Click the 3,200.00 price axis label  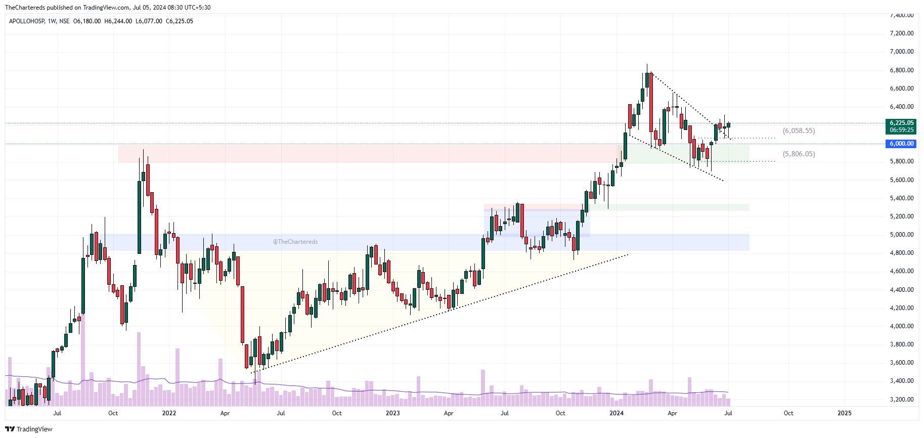(902, 400)
